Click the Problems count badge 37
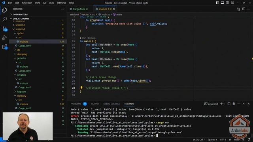The height and width of the screenshot is (142, 253). [x=85, y=104]
